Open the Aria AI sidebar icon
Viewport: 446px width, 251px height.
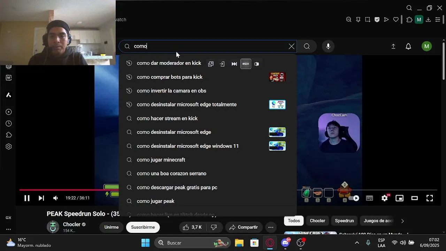click(x=9, y=95)
